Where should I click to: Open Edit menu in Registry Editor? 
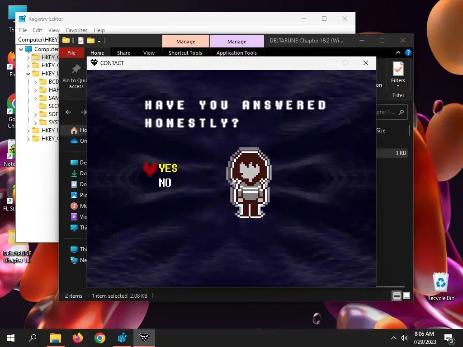point(37,30)
